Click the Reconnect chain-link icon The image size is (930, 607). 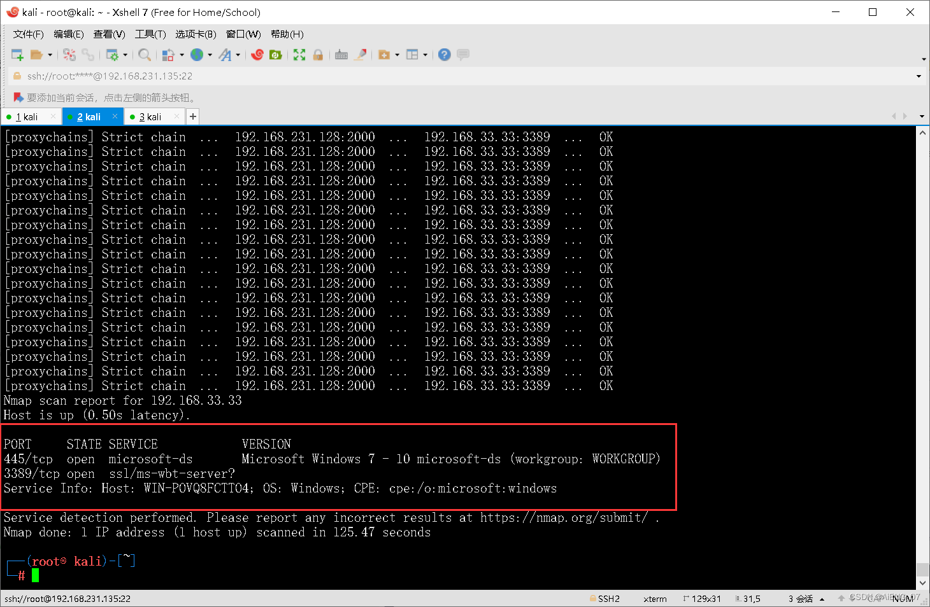point(88,55)
